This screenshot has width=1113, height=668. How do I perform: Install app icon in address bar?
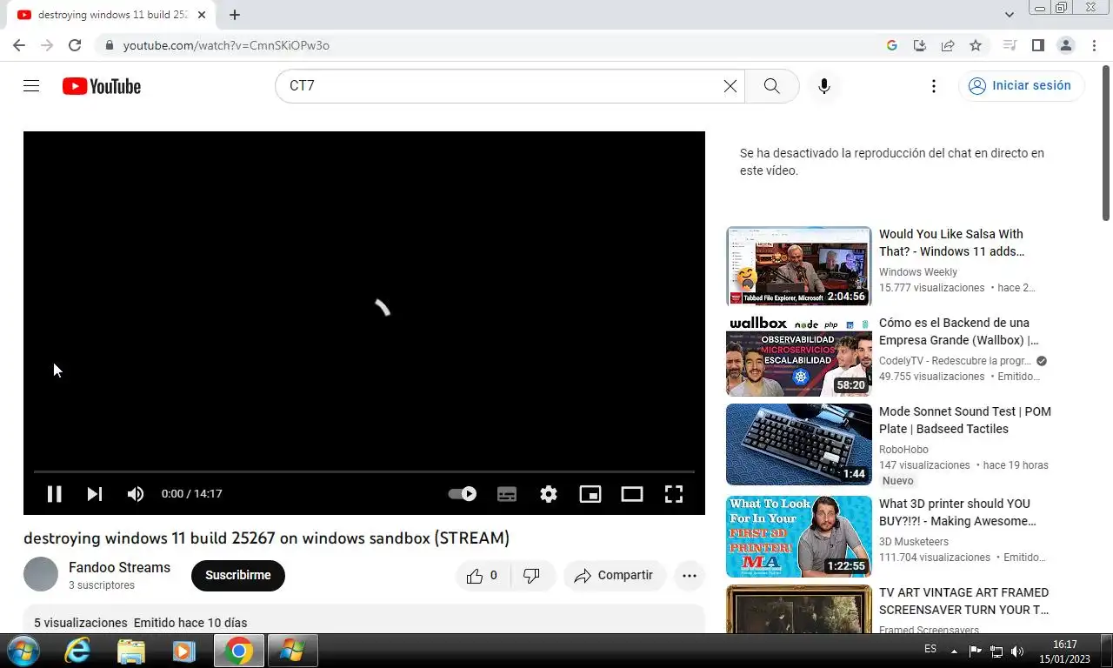[920, 45]
